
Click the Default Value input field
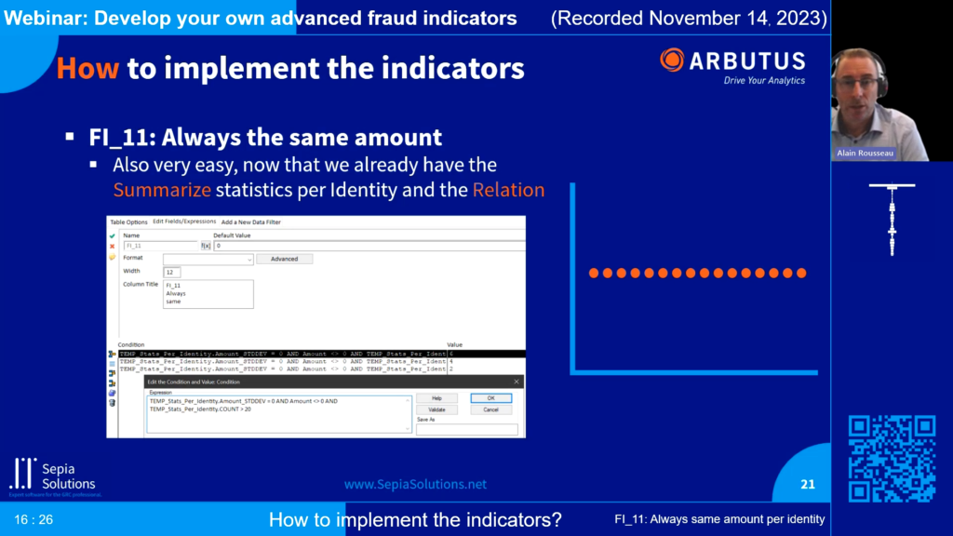click(369, 246)
